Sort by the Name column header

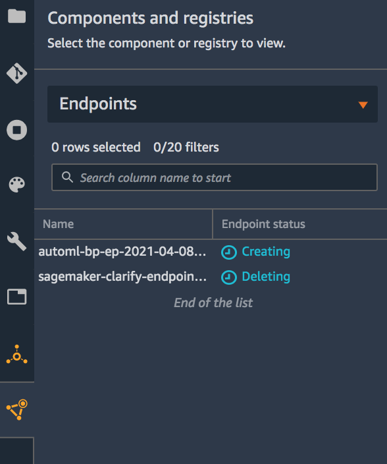[x=58, y=224]
